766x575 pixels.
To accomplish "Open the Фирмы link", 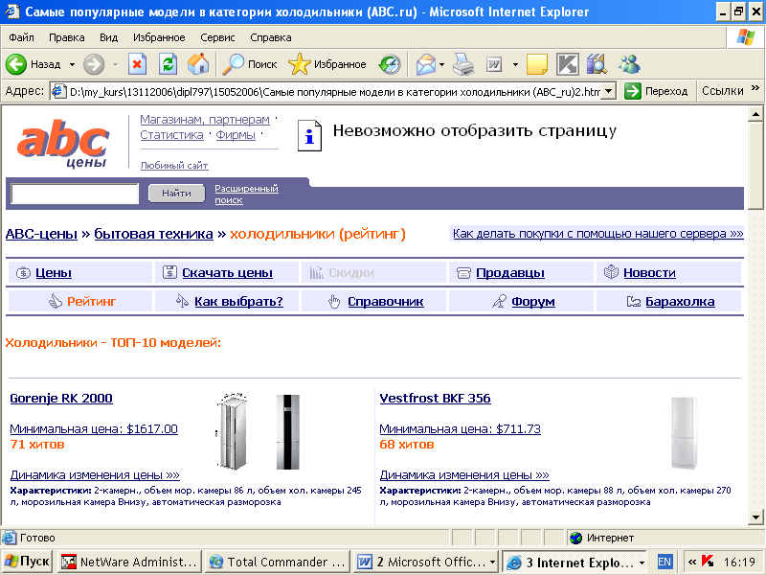I will point(236,135).
